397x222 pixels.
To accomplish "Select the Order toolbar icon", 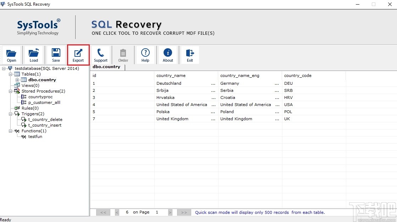I will 123,55.
